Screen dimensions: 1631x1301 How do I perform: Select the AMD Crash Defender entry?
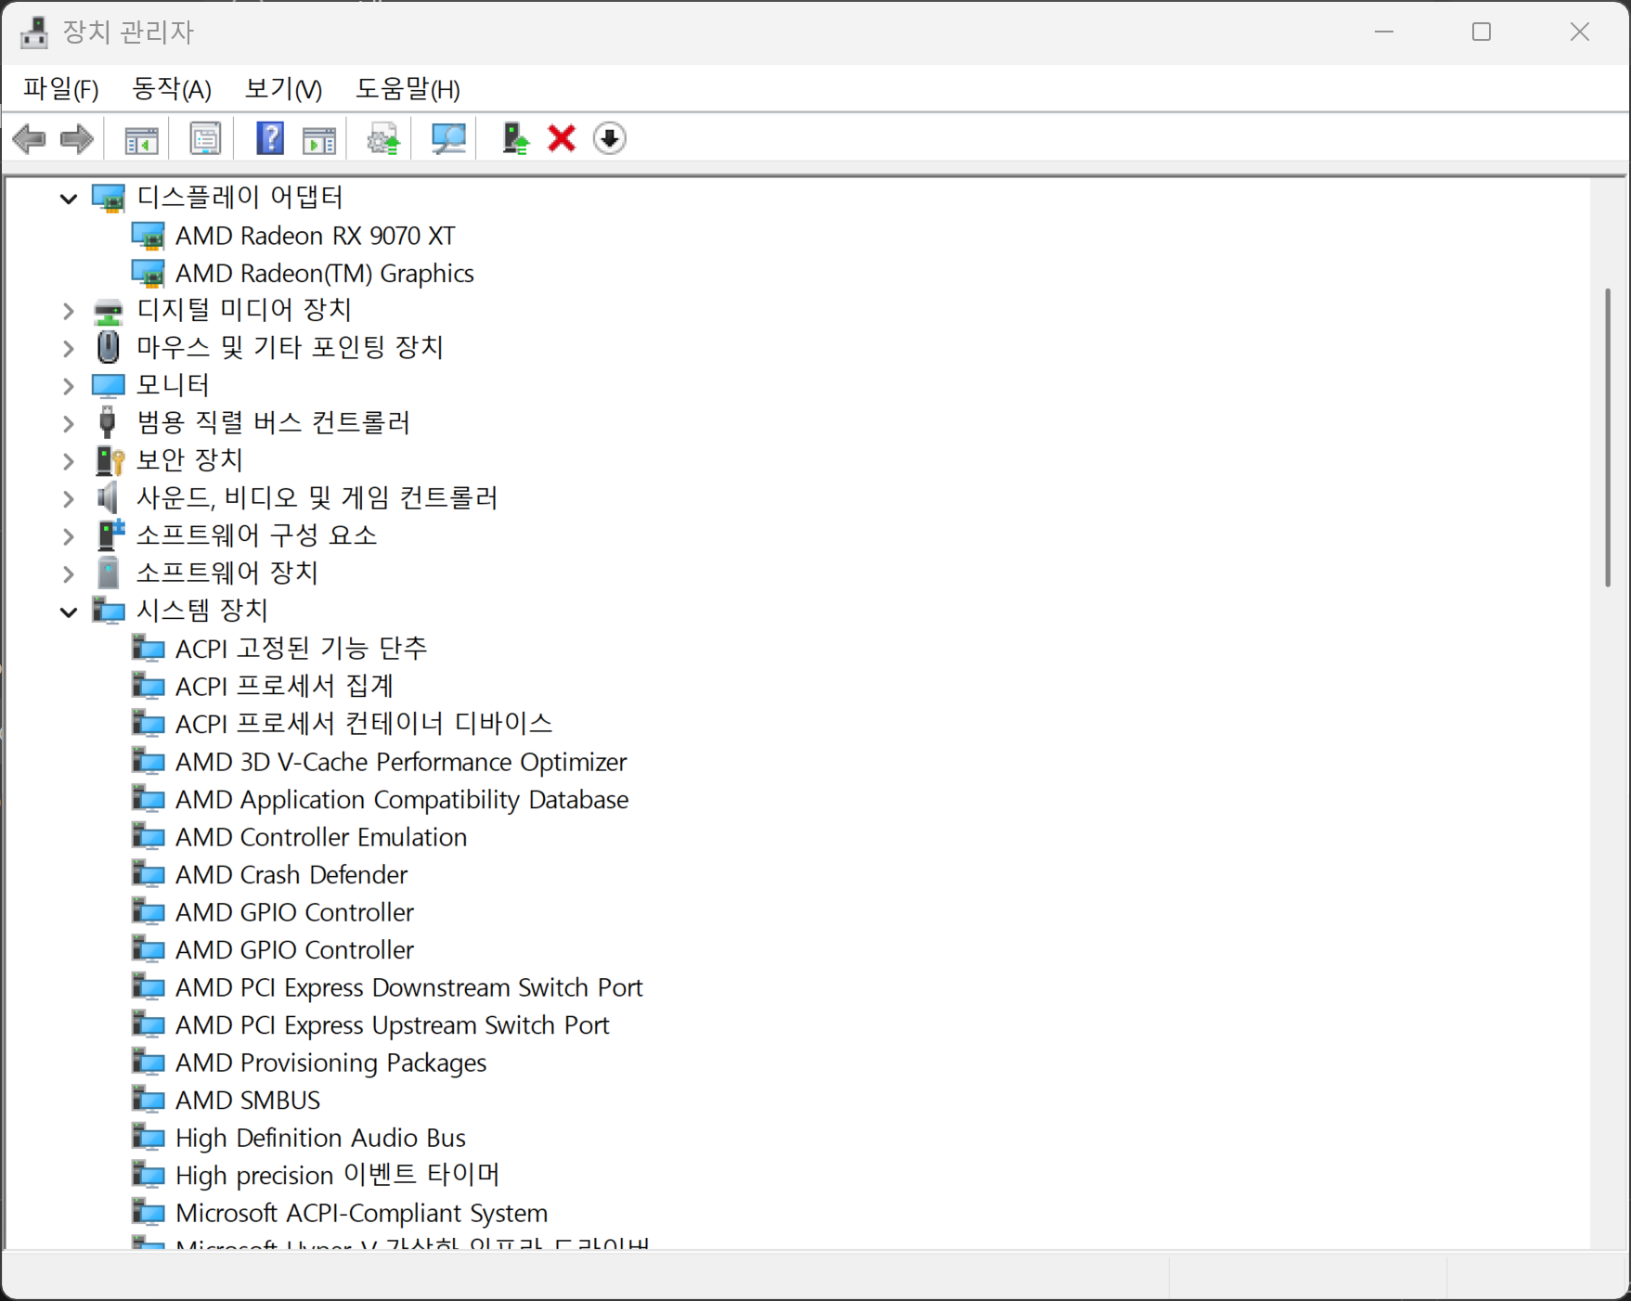coord(291,873)
